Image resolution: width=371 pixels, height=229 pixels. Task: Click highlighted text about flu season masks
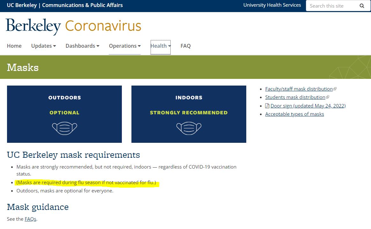coord(86,183)
